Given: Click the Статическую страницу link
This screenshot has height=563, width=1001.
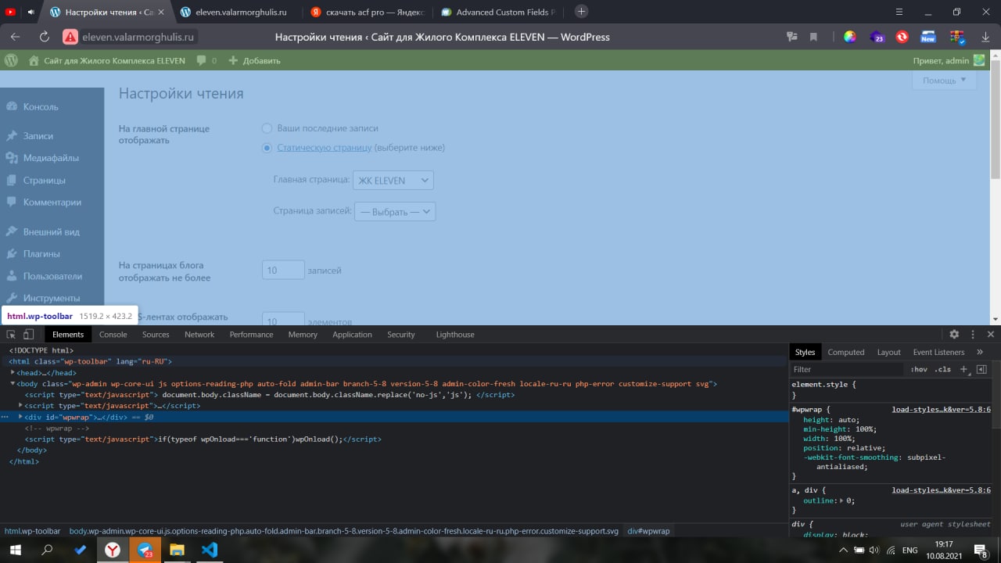Looking at the screenshot, I should 325,148.
